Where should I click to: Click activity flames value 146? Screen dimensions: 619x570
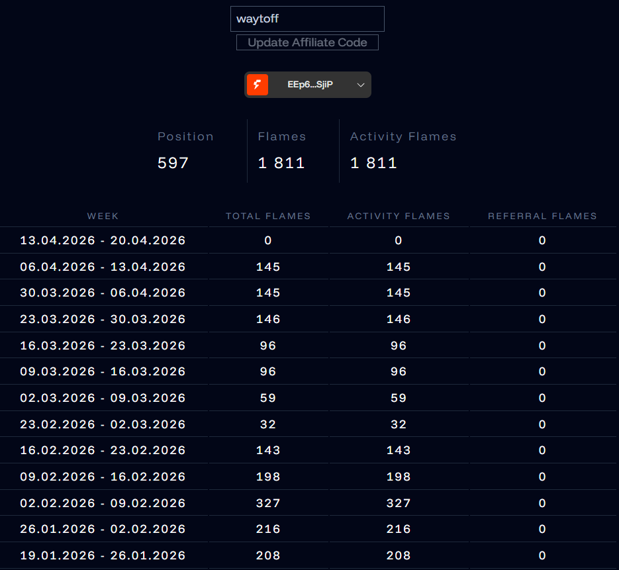(399, 319)
